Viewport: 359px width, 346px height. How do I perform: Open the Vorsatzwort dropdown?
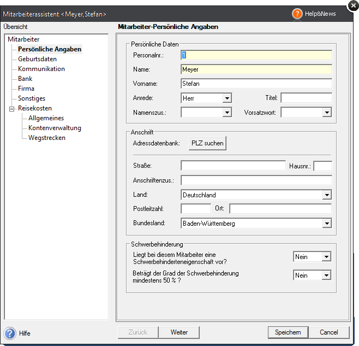[x=327, y=113]
